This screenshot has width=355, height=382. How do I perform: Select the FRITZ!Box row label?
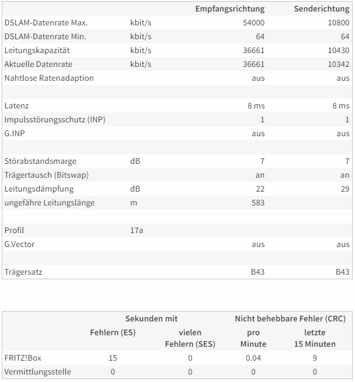[x=23, y=358]
